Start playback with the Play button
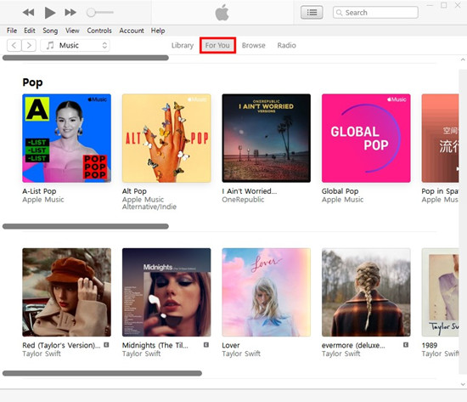The image size is (467, 402). [x=50, y=13]
